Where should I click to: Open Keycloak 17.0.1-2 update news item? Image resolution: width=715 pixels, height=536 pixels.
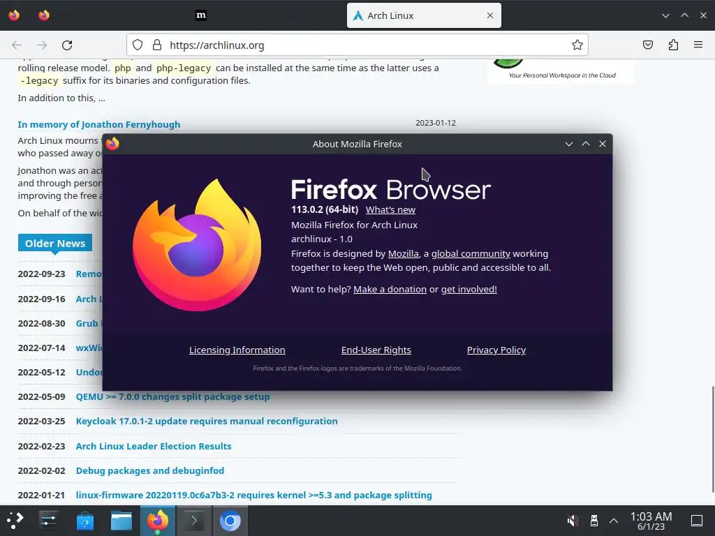(x=207, y=421)
